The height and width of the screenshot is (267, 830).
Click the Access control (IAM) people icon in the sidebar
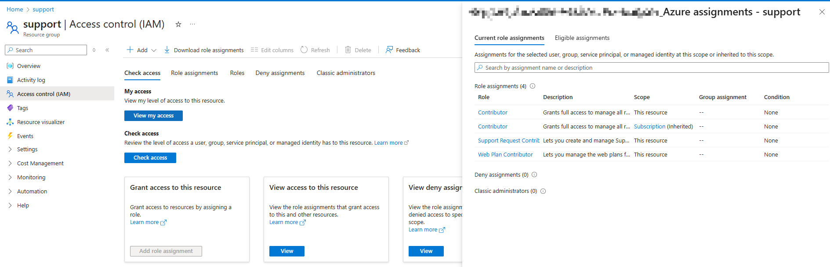tap(10, 94)
